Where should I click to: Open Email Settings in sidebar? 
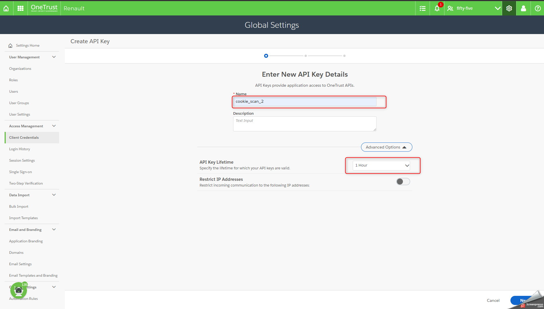[20, 264]
